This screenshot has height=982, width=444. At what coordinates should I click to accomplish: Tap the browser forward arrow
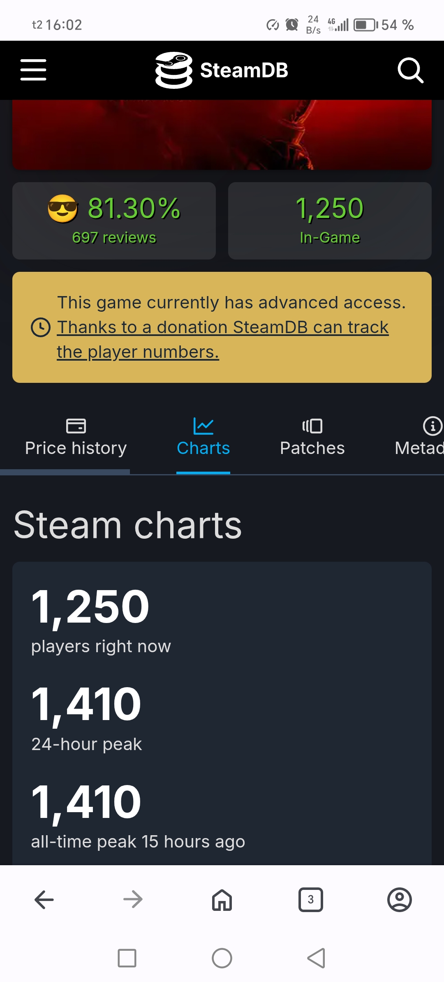point(133,899)
